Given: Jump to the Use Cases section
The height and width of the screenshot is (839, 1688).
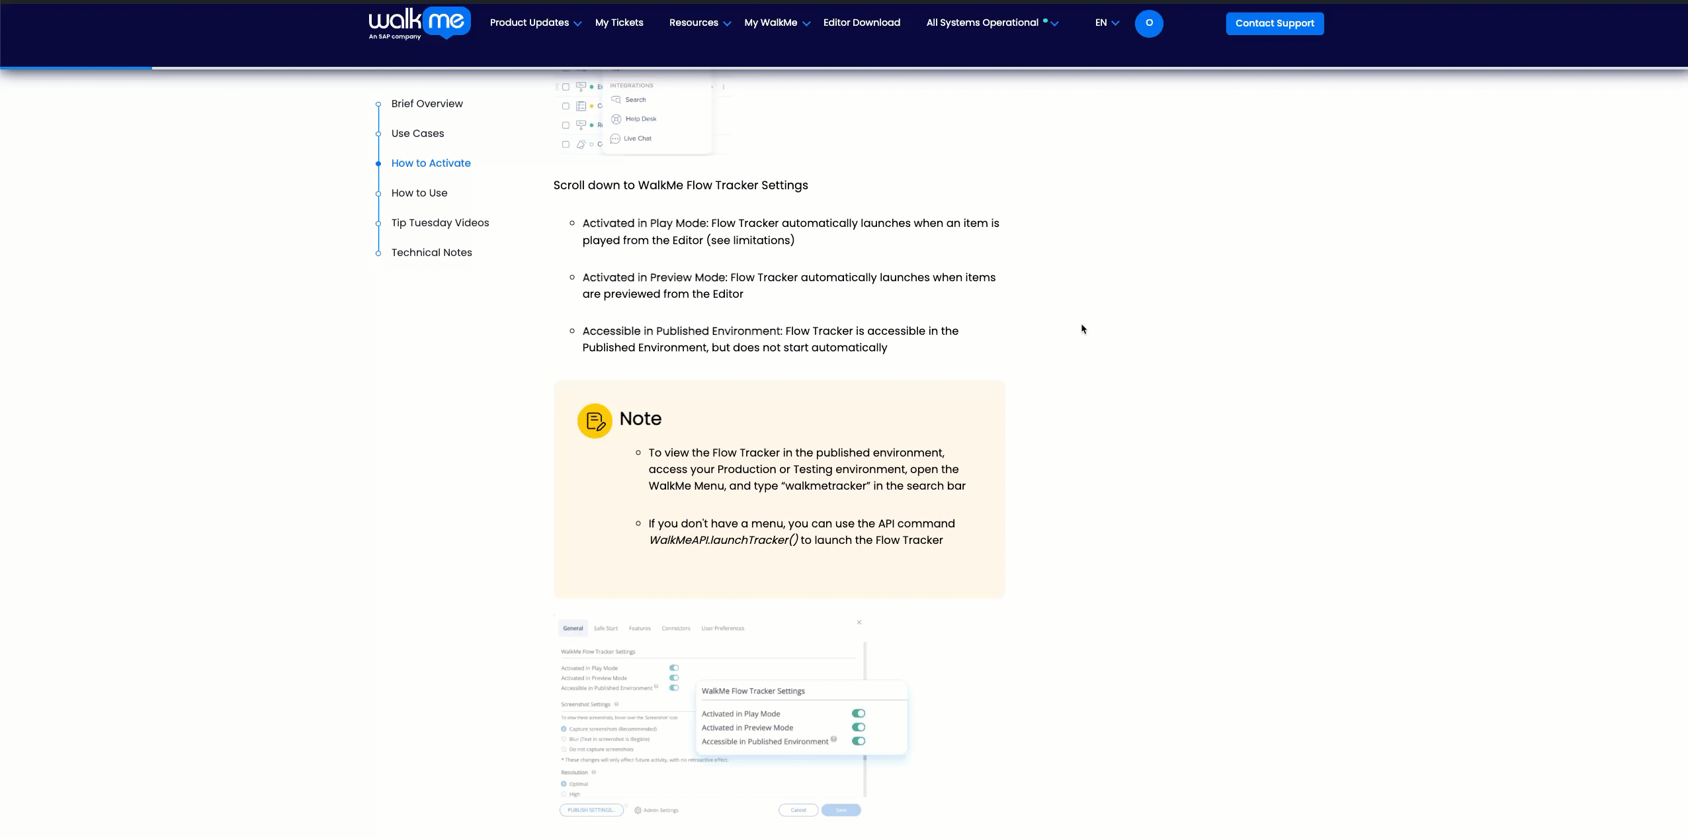Looking at the screenshot, I should (417, 134).
